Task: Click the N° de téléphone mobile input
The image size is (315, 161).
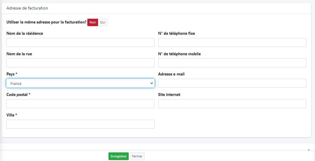Action: coord(232,63)
